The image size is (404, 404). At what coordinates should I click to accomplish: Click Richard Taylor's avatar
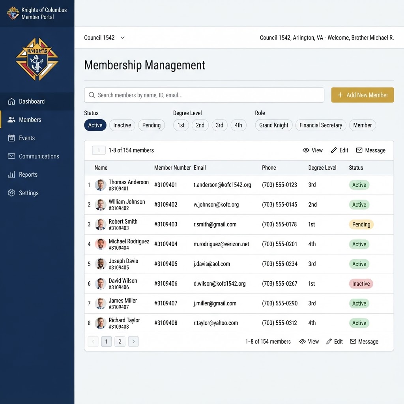click(x=101, y=323)
